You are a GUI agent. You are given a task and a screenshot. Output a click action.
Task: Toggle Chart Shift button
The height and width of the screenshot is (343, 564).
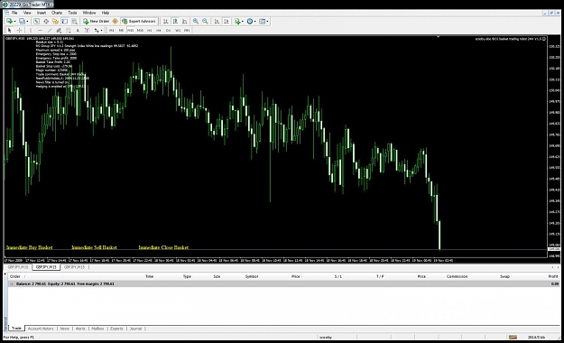pos(226,22)
